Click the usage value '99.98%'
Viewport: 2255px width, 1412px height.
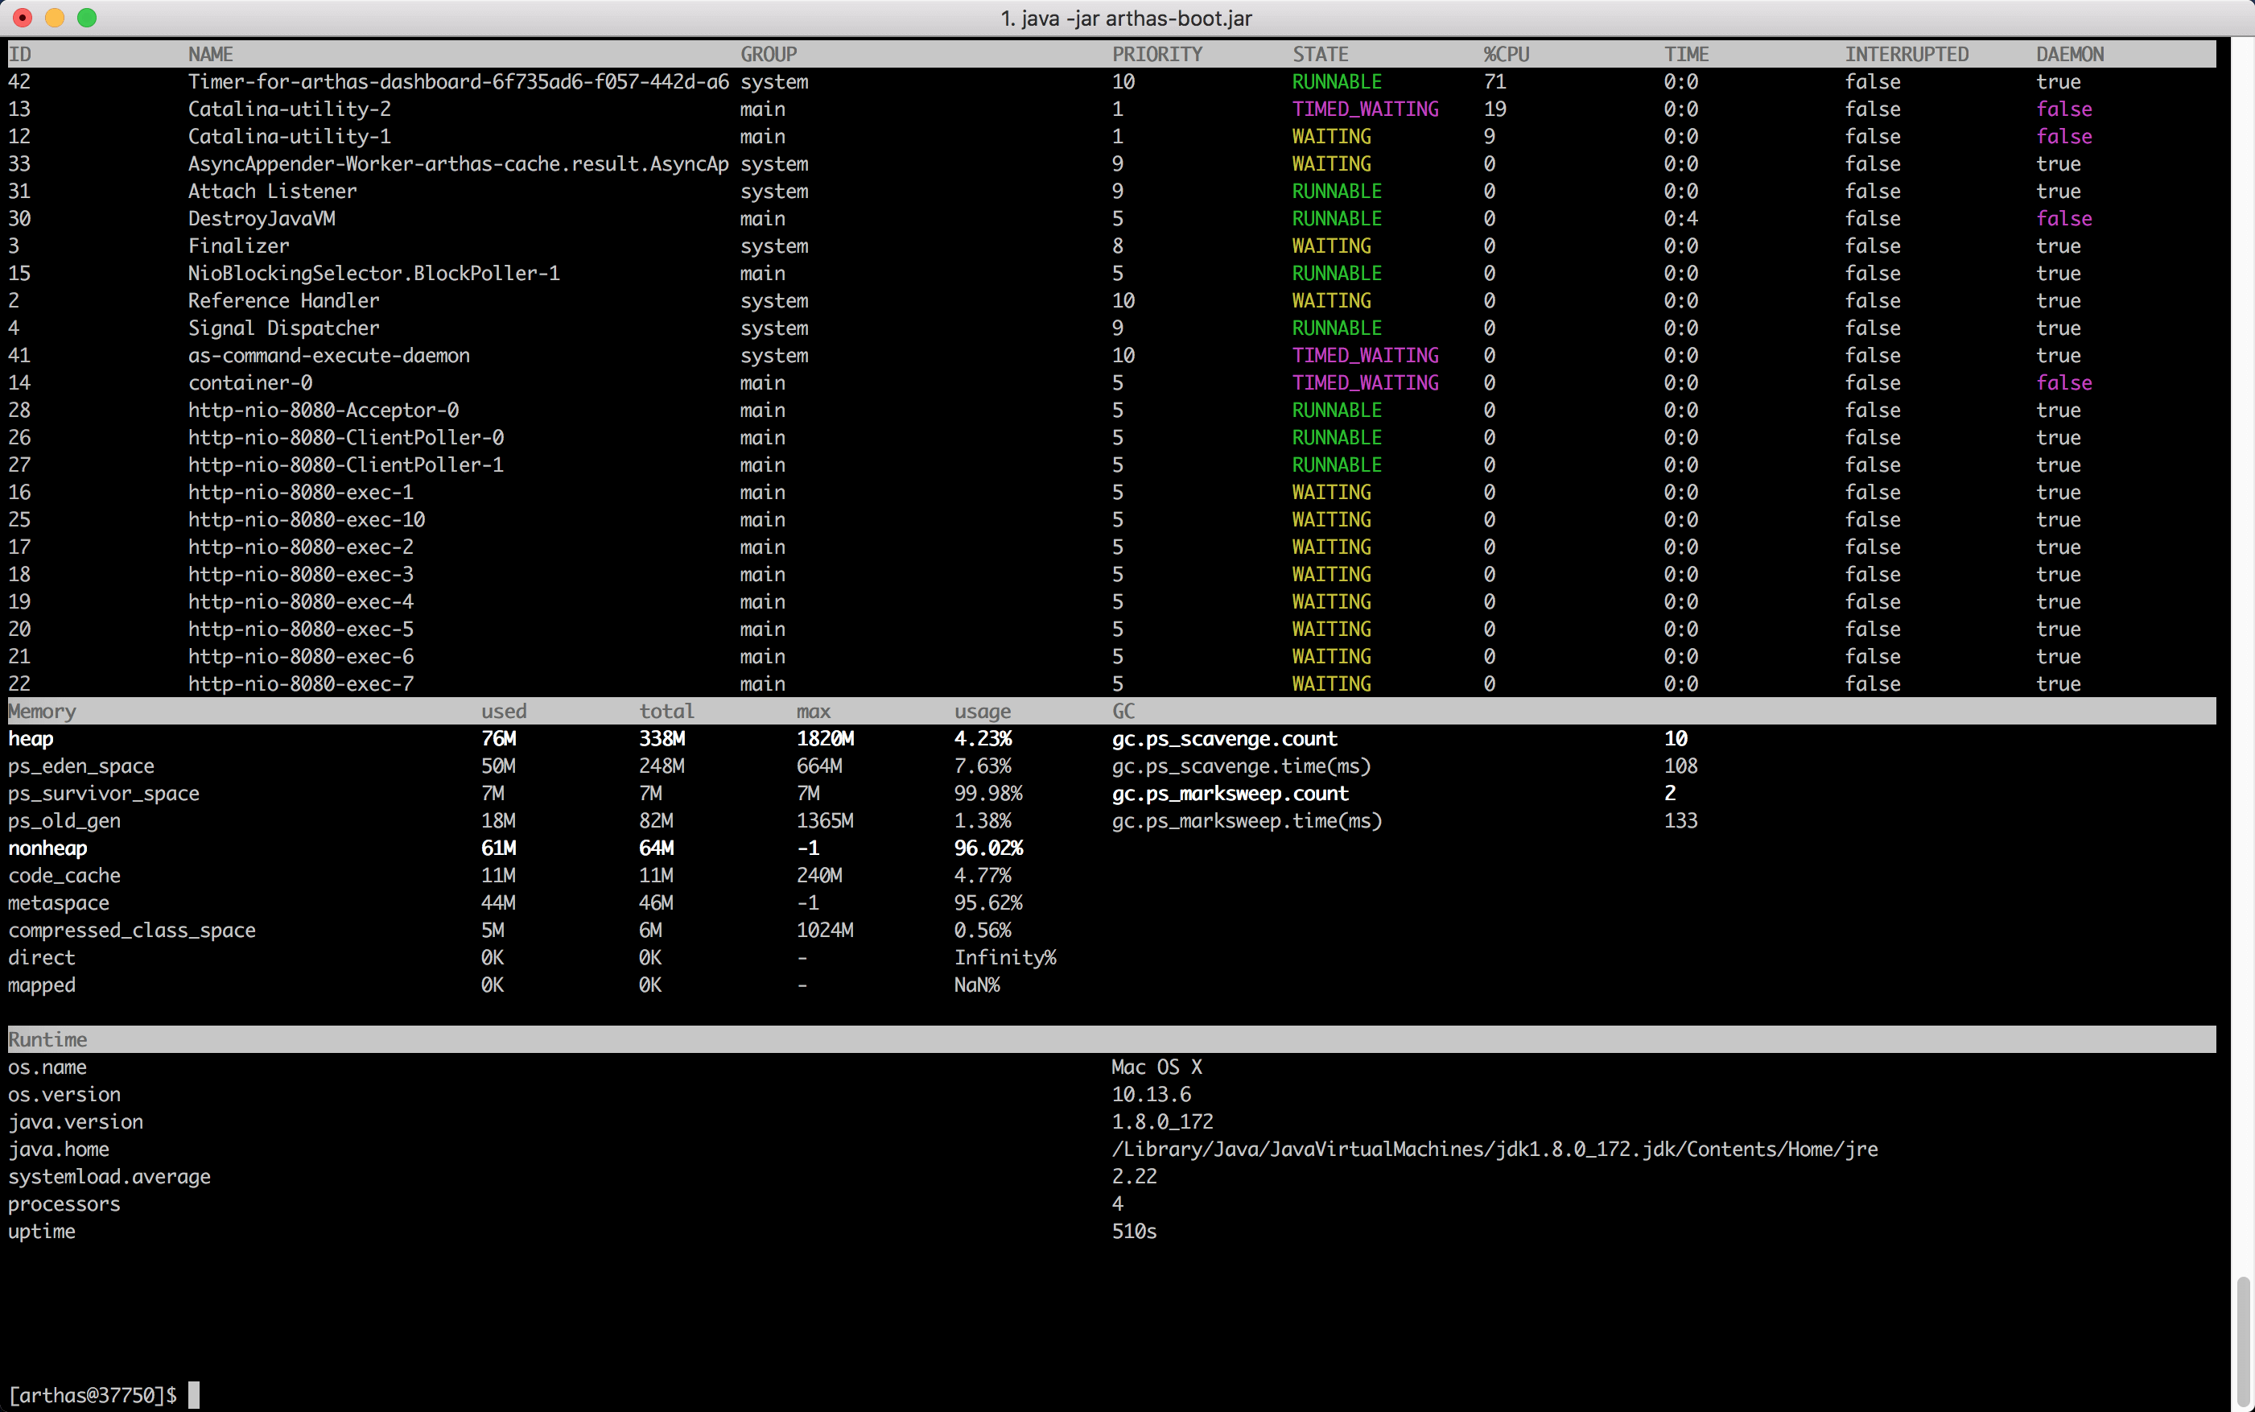coord(988,794)
